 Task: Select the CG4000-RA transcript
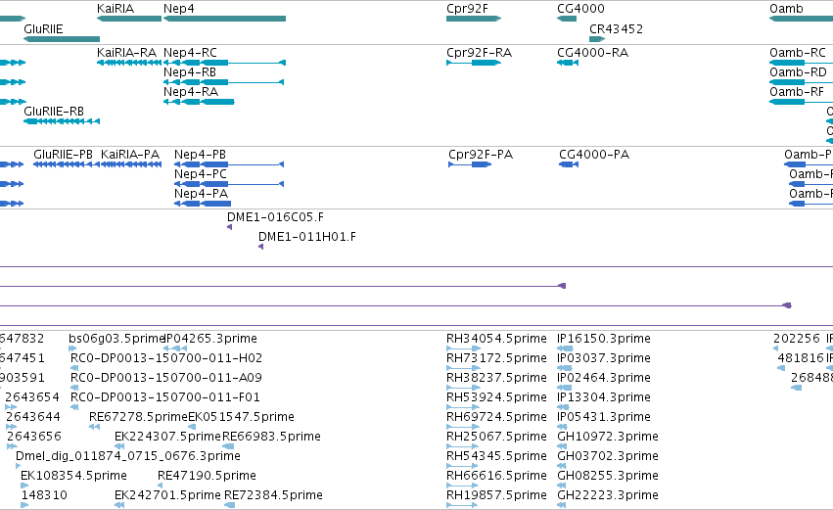pyautogui.click(x=568, y=63)
